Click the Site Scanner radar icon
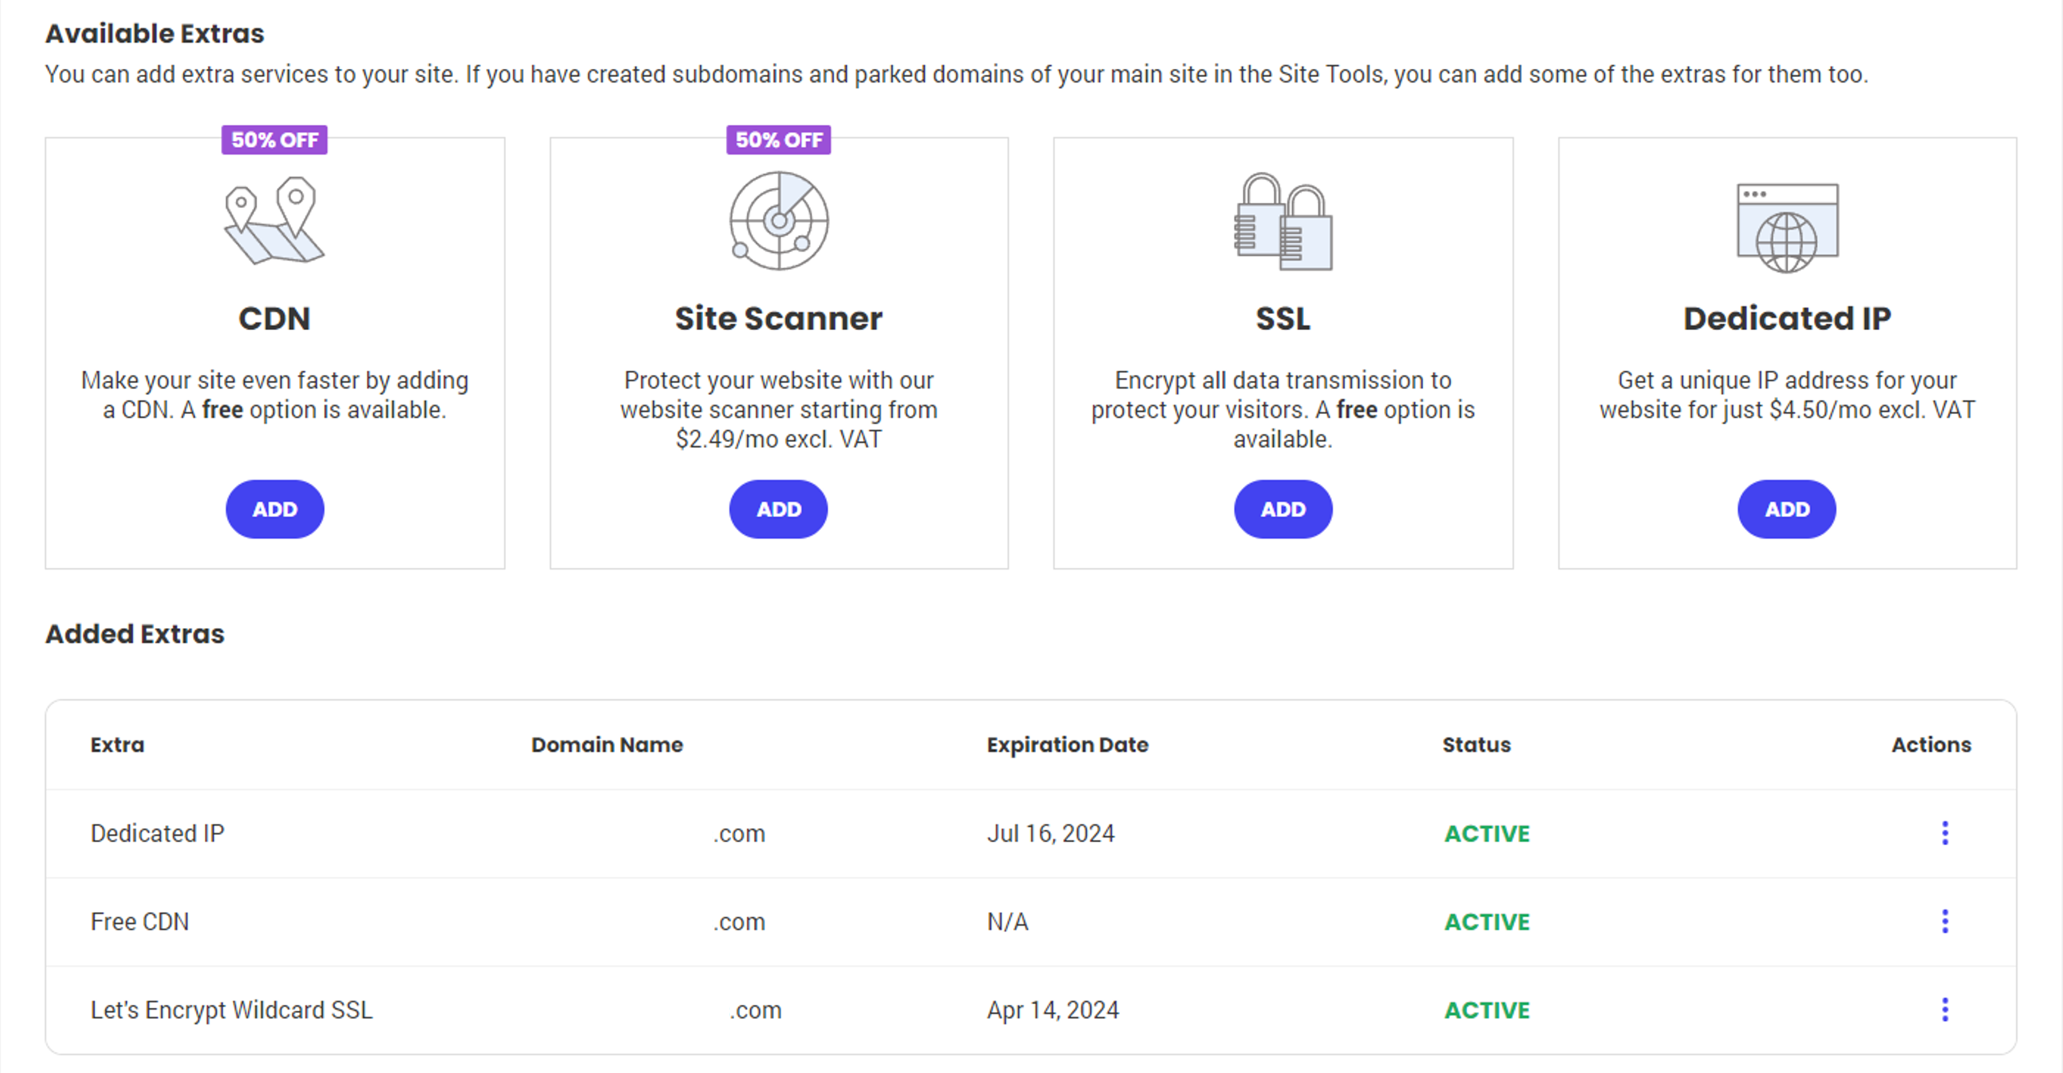The image size is (2063, 1073). (778, 220)
